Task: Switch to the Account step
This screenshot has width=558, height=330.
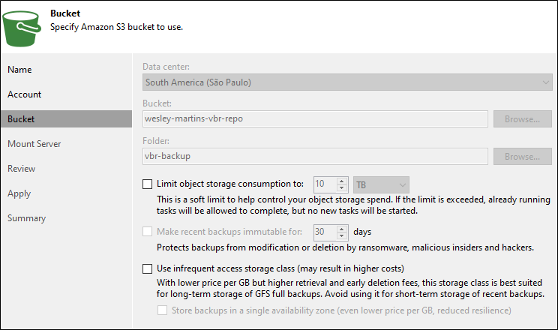Action: pos(25,94)
